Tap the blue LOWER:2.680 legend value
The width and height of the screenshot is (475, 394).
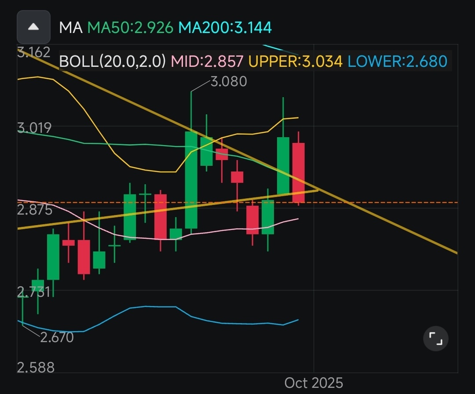tap(397, 61)
